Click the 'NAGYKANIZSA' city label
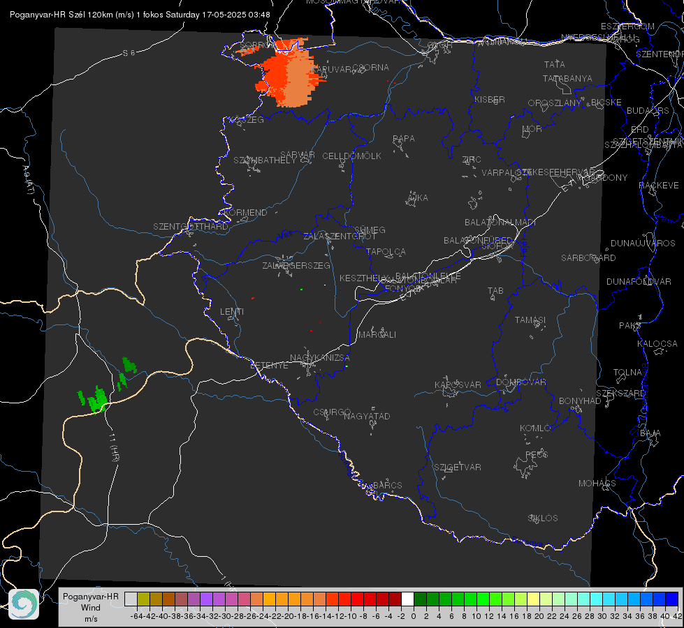 [320, 358]
